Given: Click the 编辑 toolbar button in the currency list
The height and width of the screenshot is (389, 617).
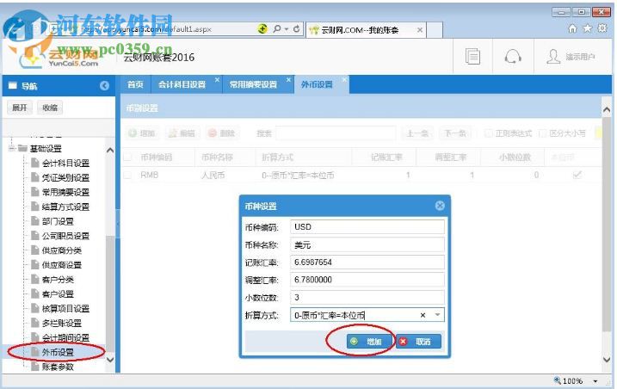Looking at the screenshot, I should (182, 133).
